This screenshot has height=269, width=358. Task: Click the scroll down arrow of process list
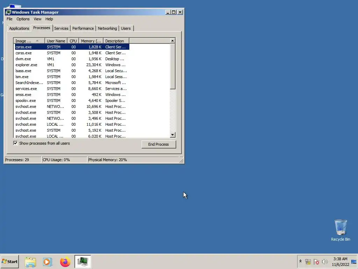point(173,135)
